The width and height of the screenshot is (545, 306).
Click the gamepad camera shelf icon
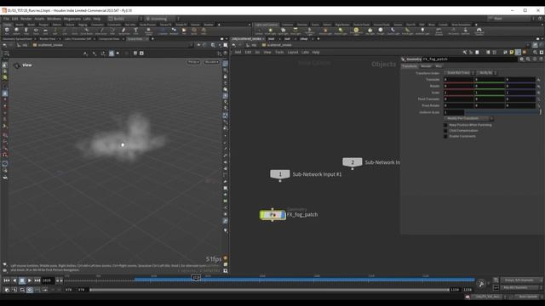(x=479, y=31)
